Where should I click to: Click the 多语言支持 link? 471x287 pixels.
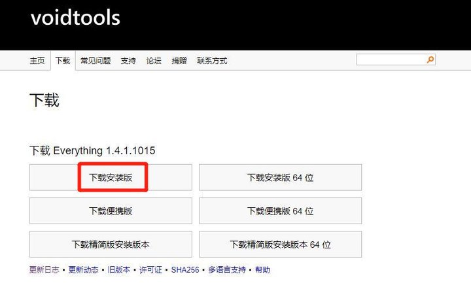point(227,270)
